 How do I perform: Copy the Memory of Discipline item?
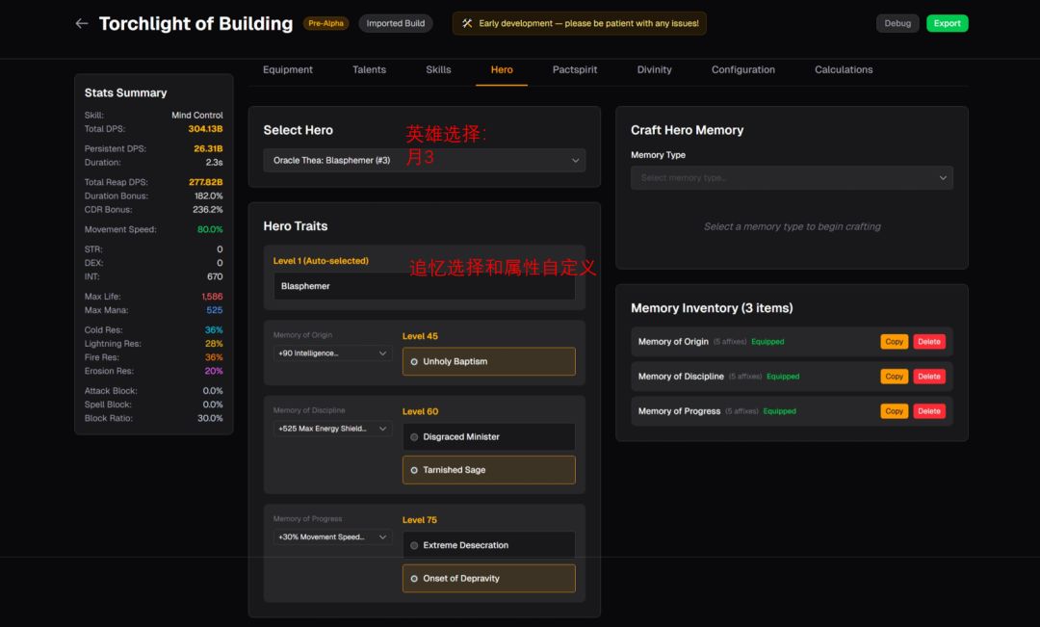[894, 377]
